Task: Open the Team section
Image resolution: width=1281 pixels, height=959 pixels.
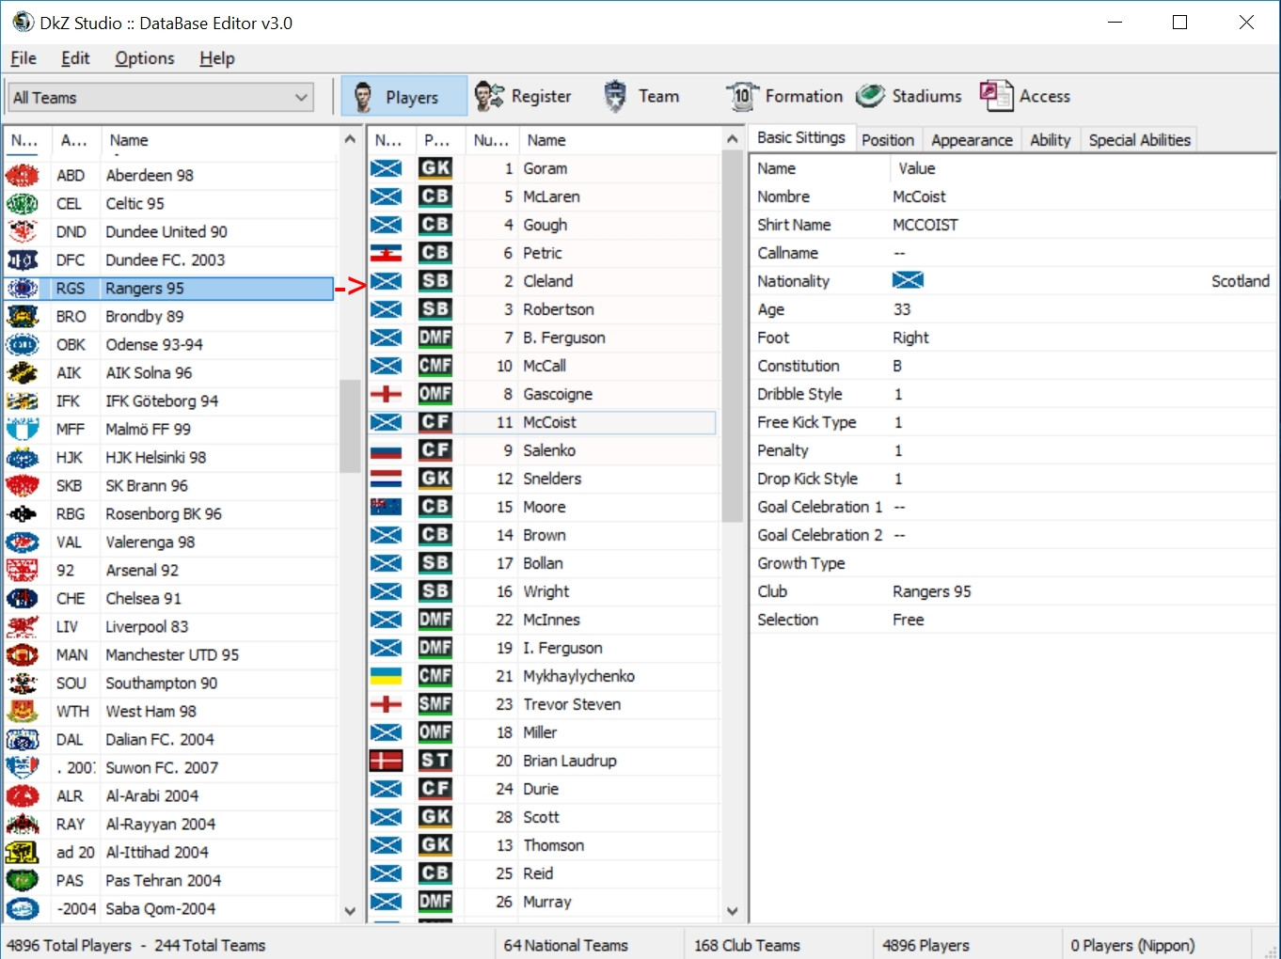Action: [640, 96]
